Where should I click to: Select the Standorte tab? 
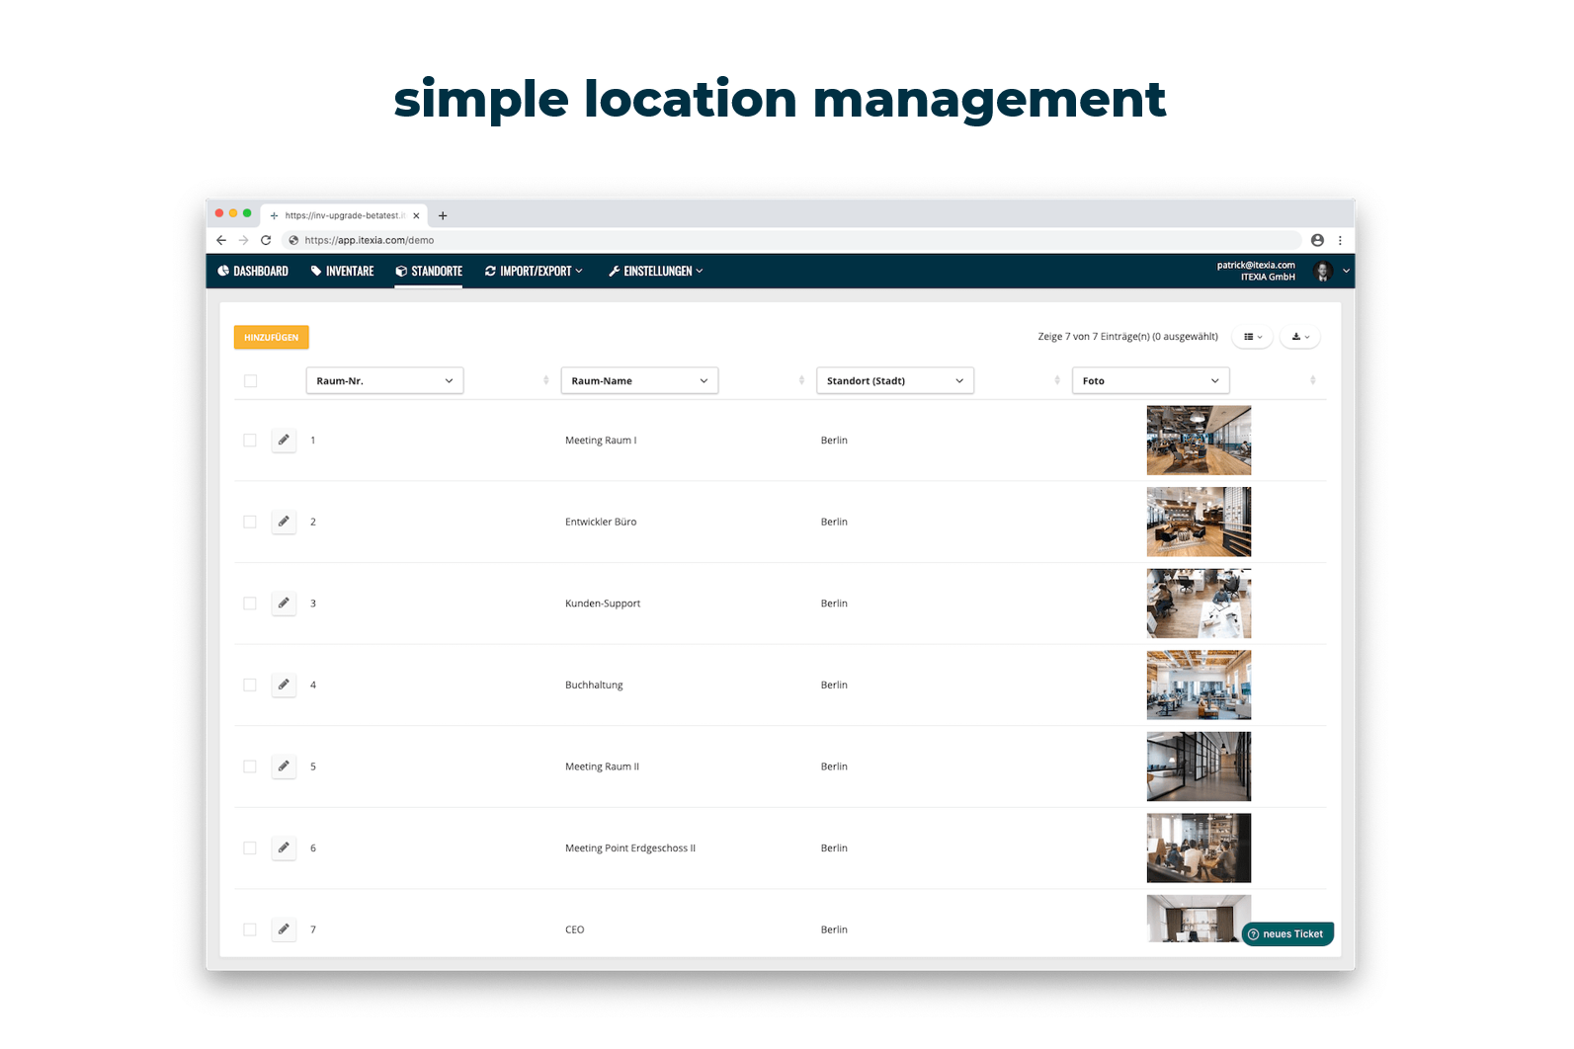pyautogui.click(x=429, y=271)
